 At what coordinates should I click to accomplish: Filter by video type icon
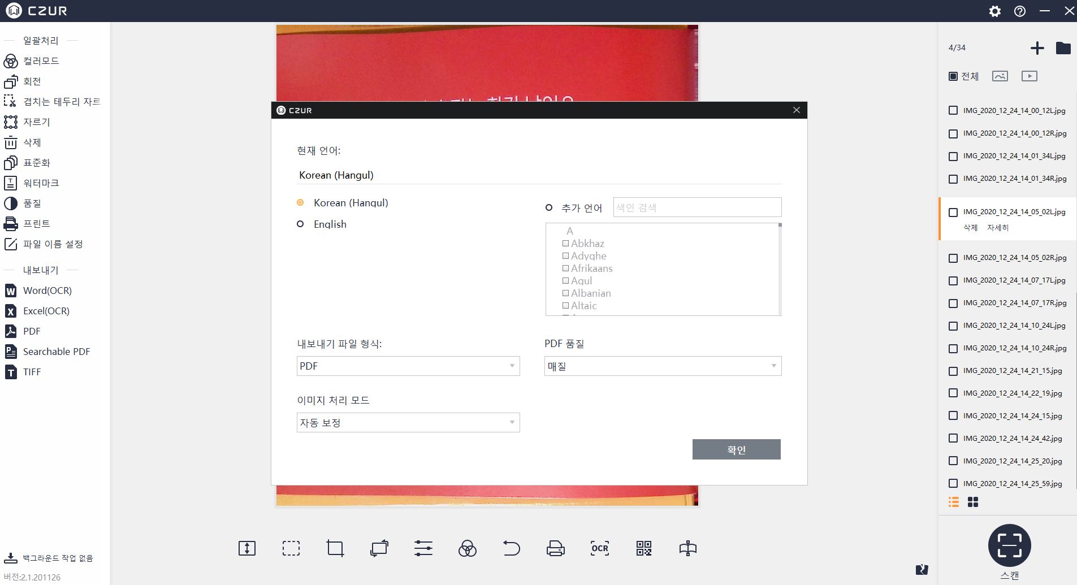pos(1030,76)
